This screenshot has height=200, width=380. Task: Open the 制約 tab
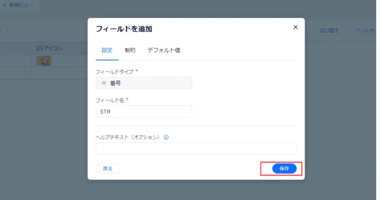point(130,50)
